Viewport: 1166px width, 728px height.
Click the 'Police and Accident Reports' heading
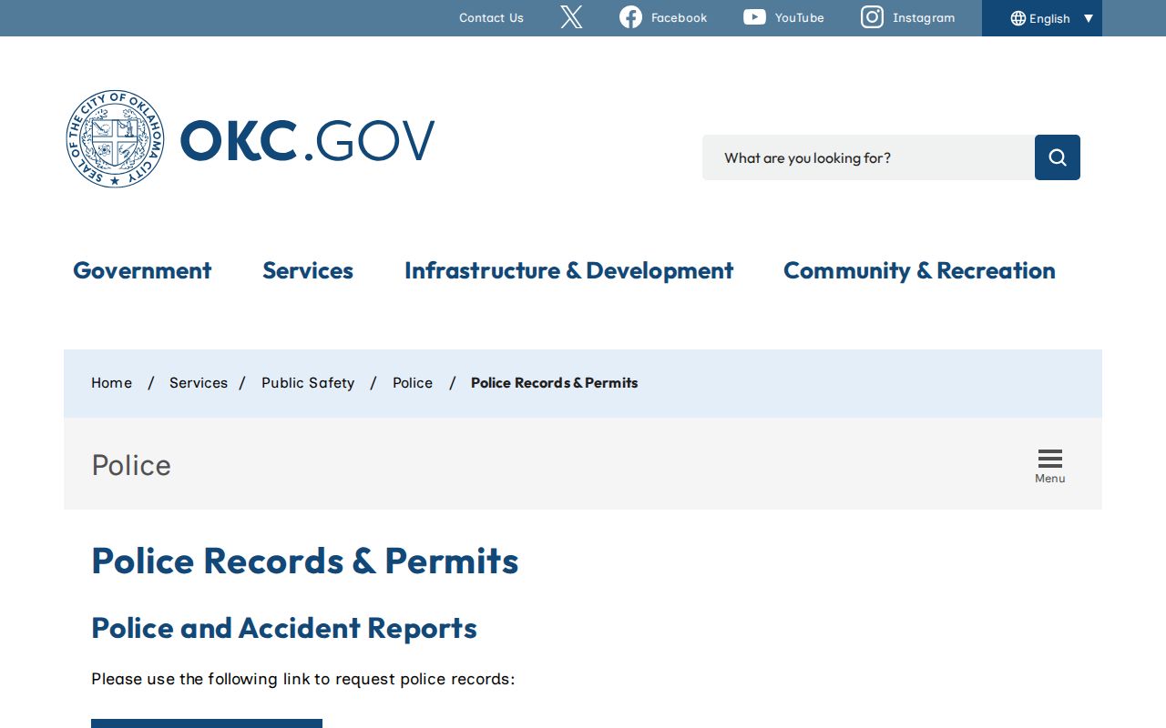[x=284, y=628]
